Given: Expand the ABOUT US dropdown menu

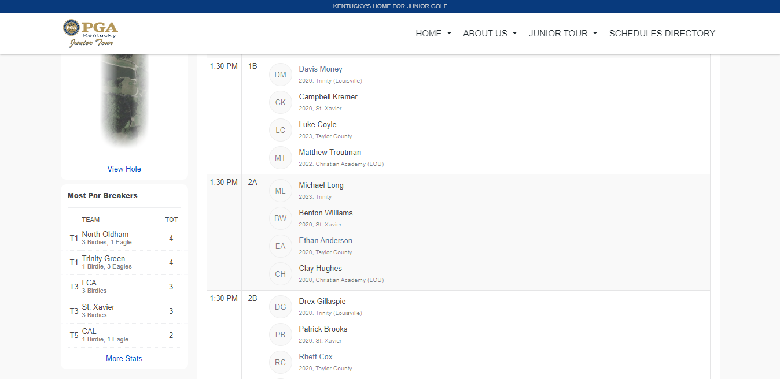Looking at the screenshot, I should 490,34.
